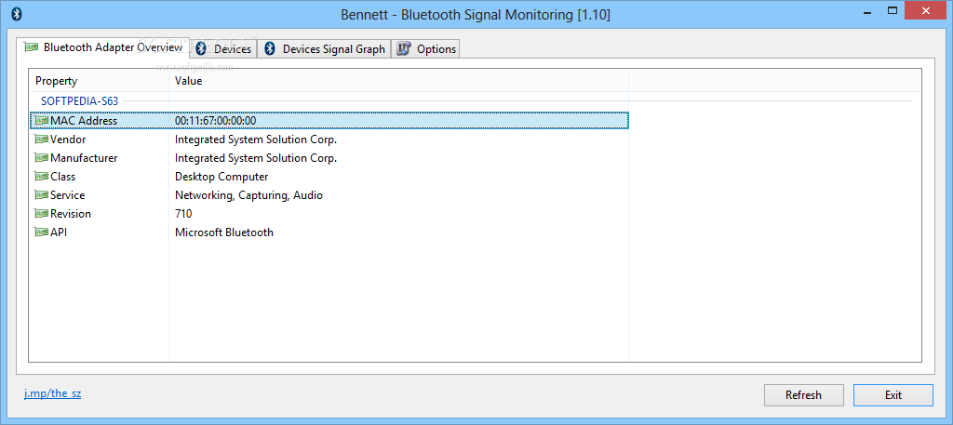Click the Bluetooth icon on the Devices tab
The image size is (953, 425).
tap(202, 48)
